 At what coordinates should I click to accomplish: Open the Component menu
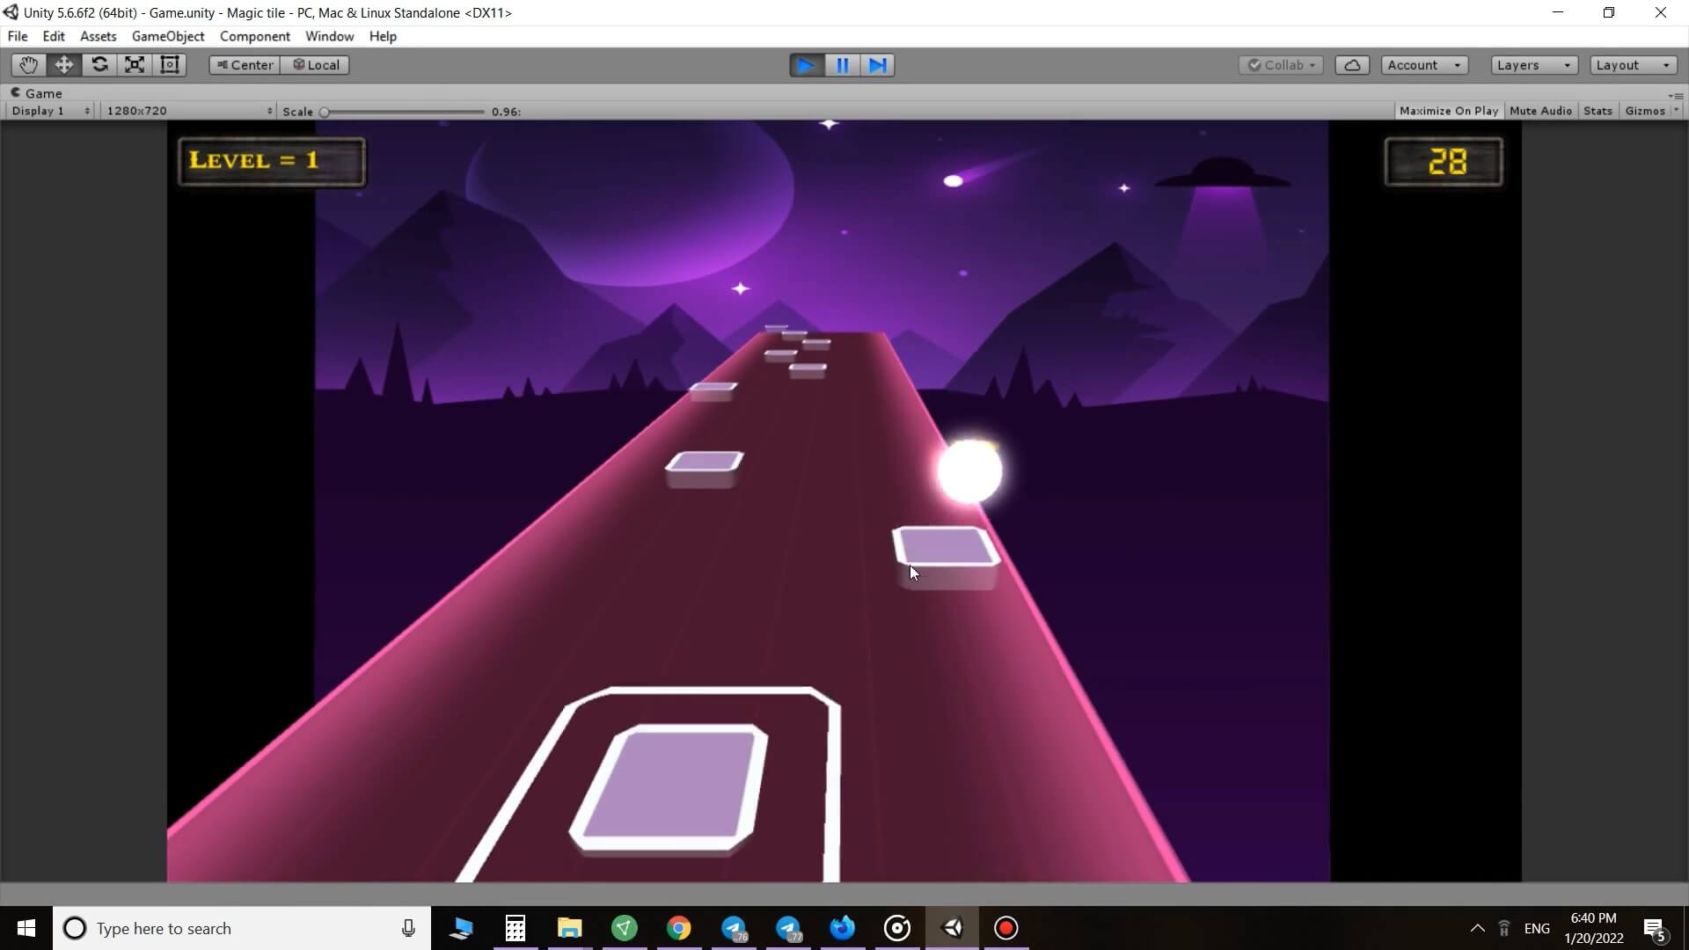pos(254,36)
